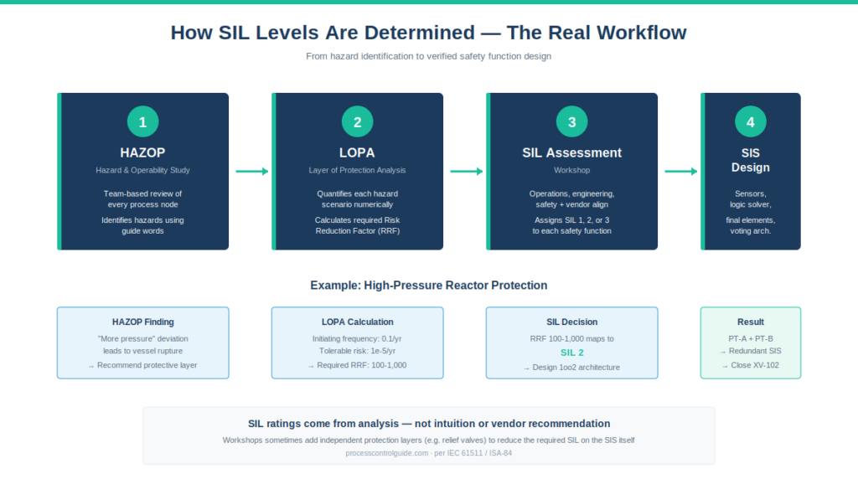Click 'Required RRF: 100-1,000' line
This screenshot has width=858, height=500.
pyautogui.click(x=357, y=365)
